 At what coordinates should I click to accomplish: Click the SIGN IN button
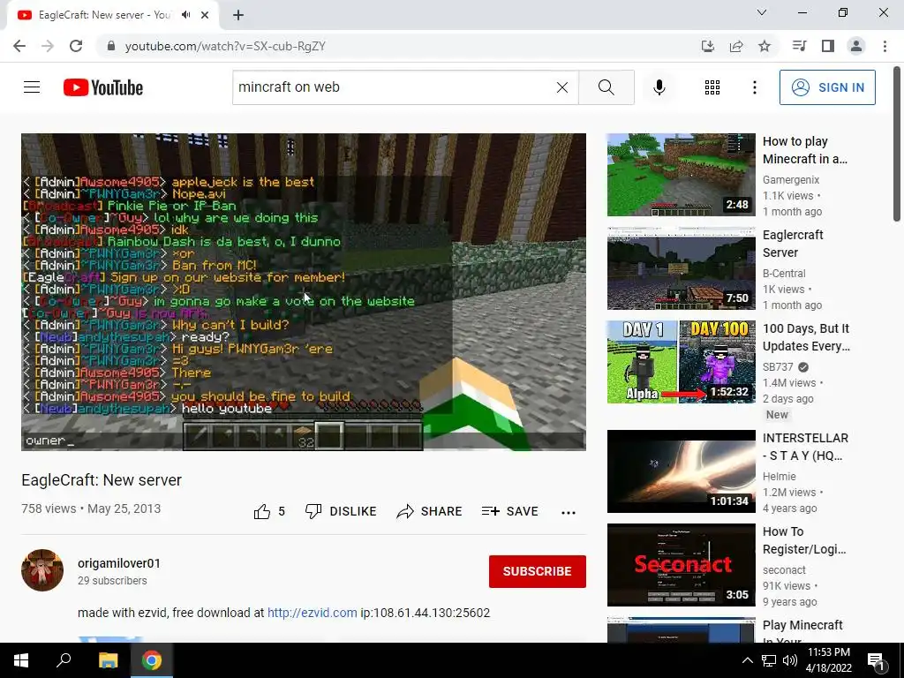(x=826, y=87)
